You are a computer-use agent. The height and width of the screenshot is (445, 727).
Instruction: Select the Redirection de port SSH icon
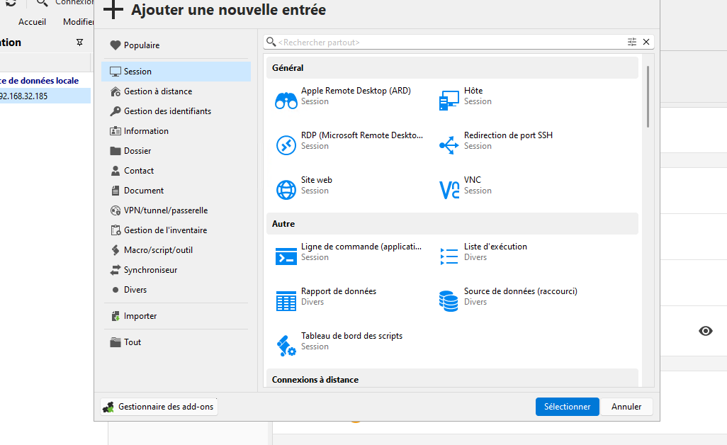pos(449,145)
